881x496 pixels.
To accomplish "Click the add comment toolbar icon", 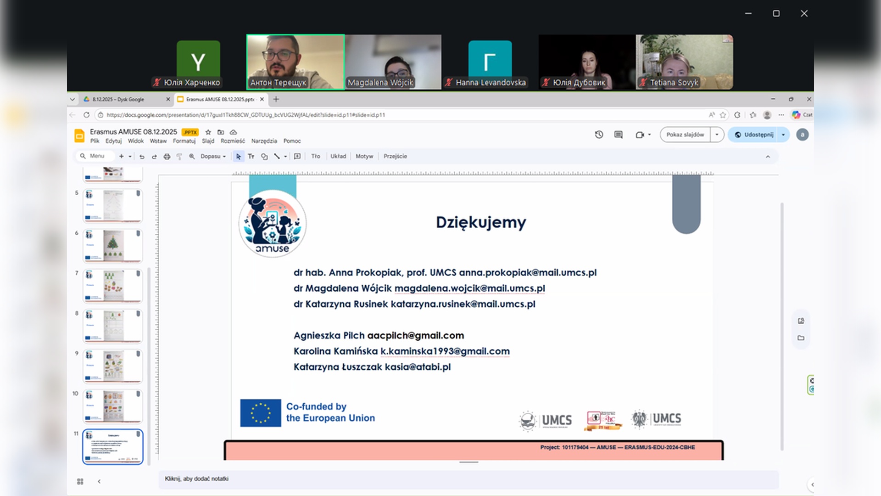I will coord(297,157).
